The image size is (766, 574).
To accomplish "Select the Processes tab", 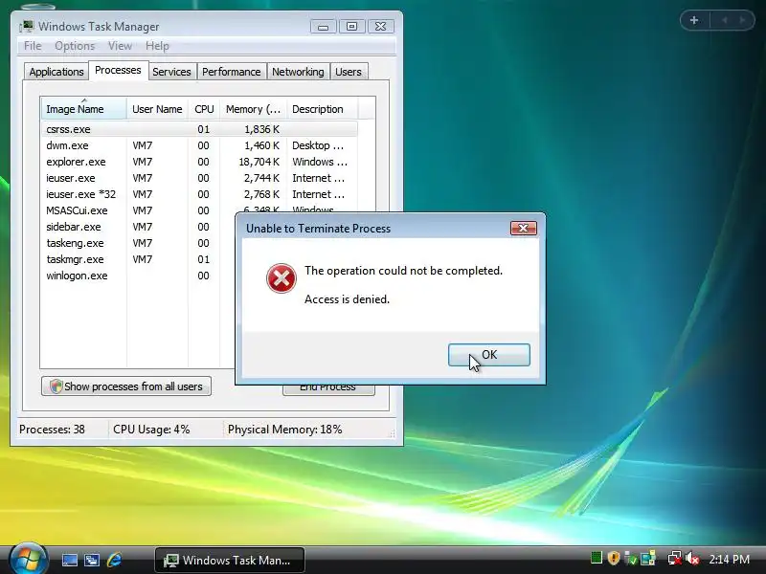I will point(118,70).
